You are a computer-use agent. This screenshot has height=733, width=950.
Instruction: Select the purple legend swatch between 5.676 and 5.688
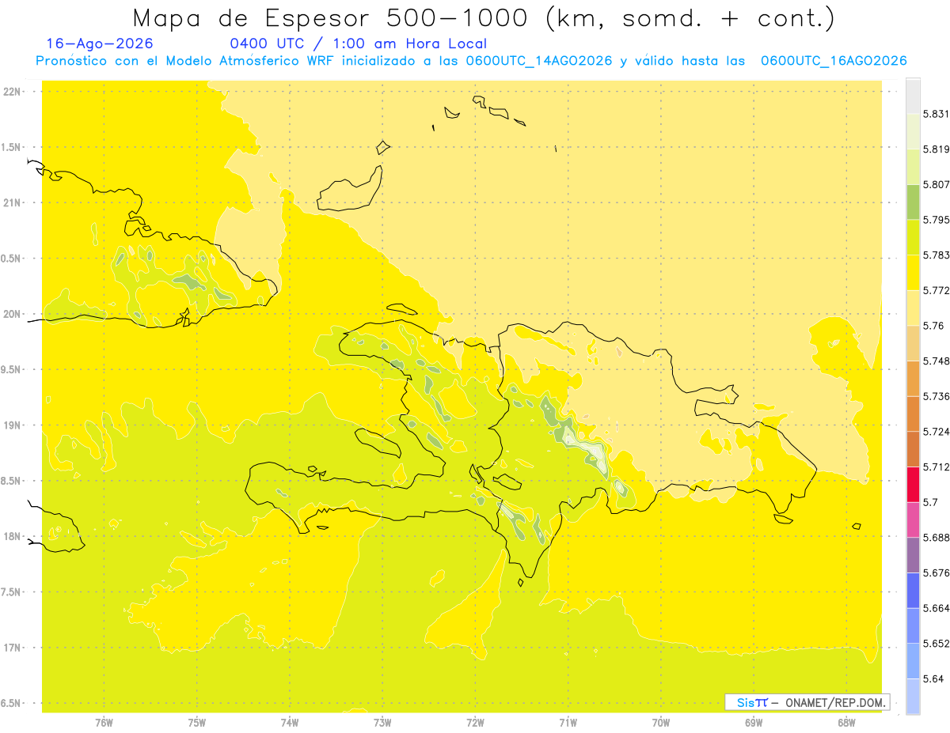[913, 554]
